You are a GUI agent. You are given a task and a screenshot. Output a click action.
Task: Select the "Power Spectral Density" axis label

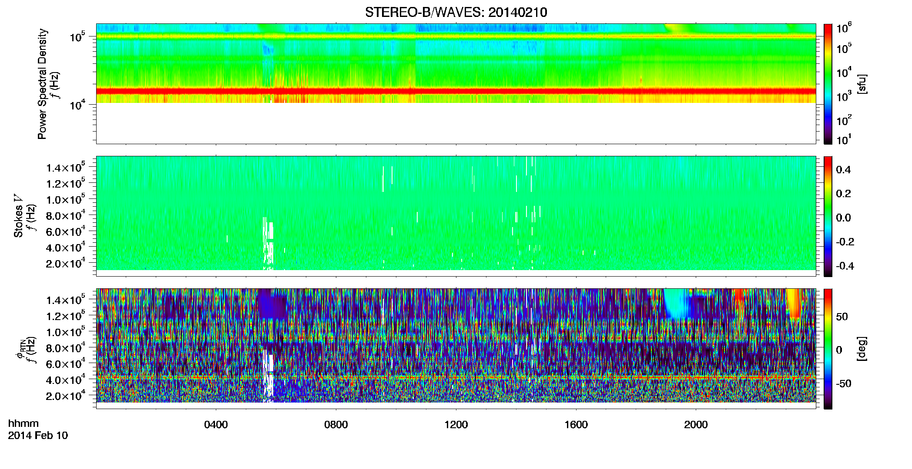tap(42, 84)
